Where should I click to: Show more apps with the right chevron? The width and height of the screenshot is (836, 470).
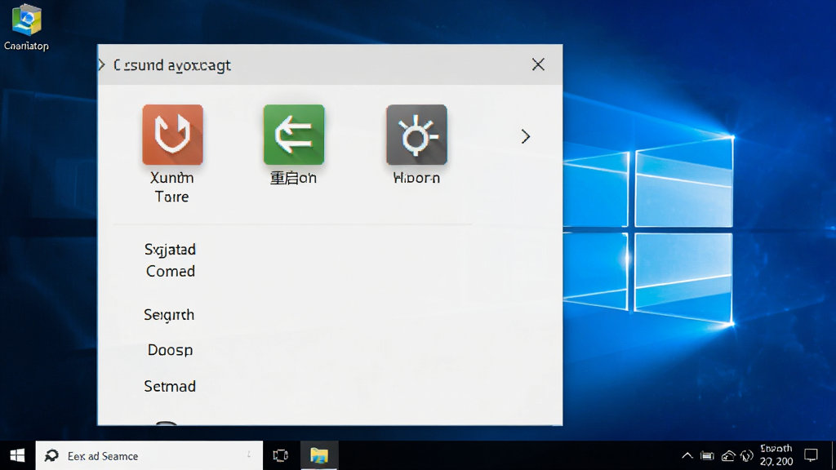coord(526,136)
